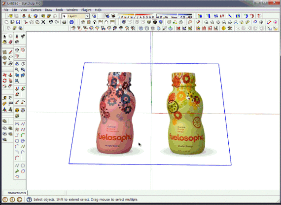Choose the Make Component tool

[10, 37]
